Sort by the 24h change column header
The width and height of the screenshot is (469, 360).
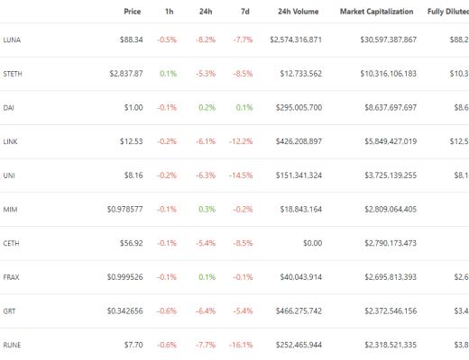click(206, 12)
